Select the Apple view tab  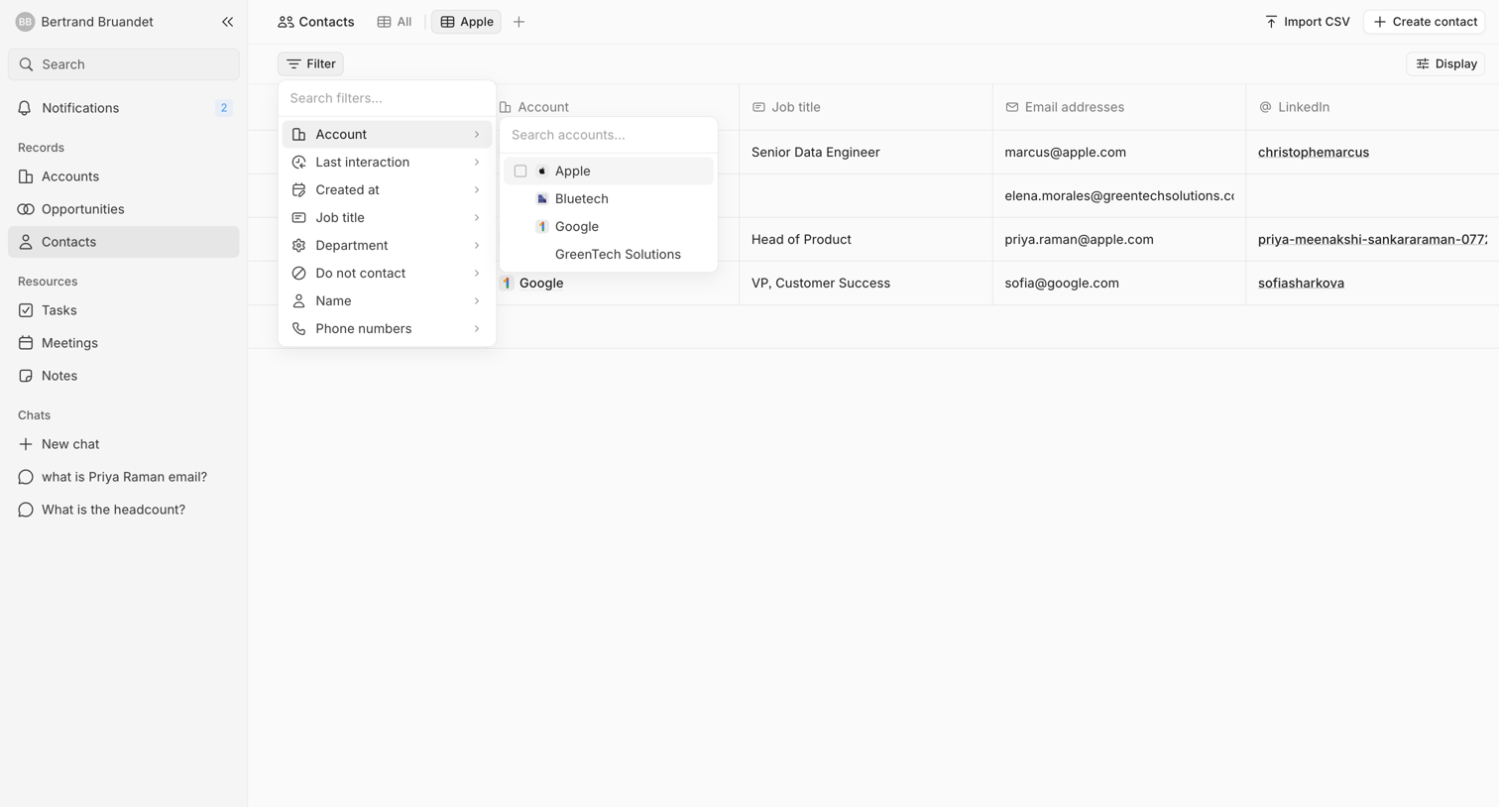pos(466,22)
